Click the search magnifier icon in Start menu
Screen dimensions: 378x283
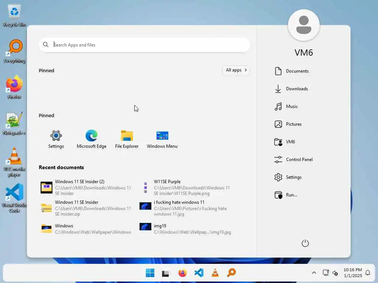[45, 45]
